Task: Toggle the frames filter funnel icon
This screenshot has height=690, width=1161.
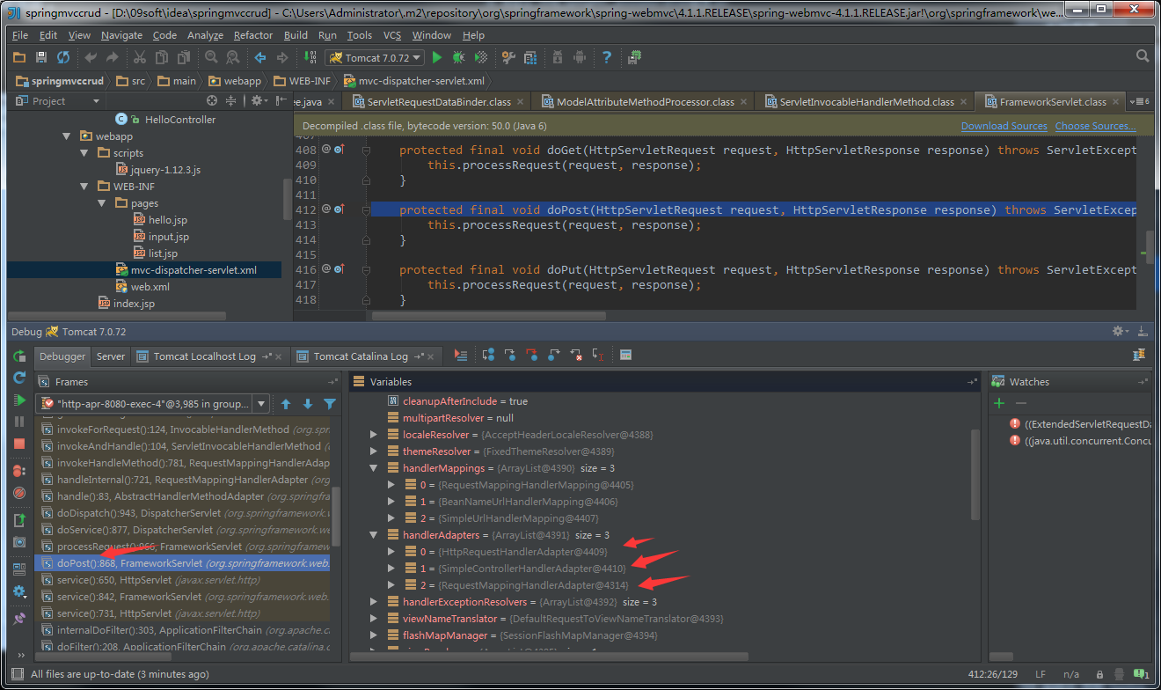Action: click(330, 403)
